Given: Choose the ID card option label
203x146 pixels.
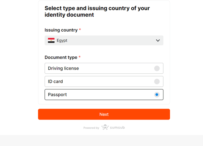Looking at the screenshot, I should [x=56, y=82].
